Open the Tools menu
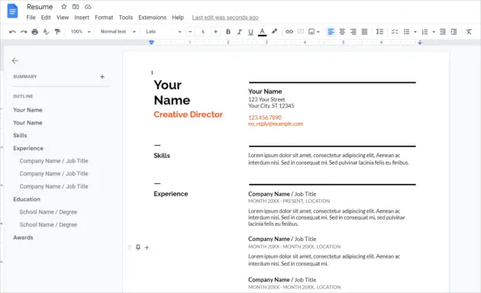This screenshot has width=481, height=293. 126,18
